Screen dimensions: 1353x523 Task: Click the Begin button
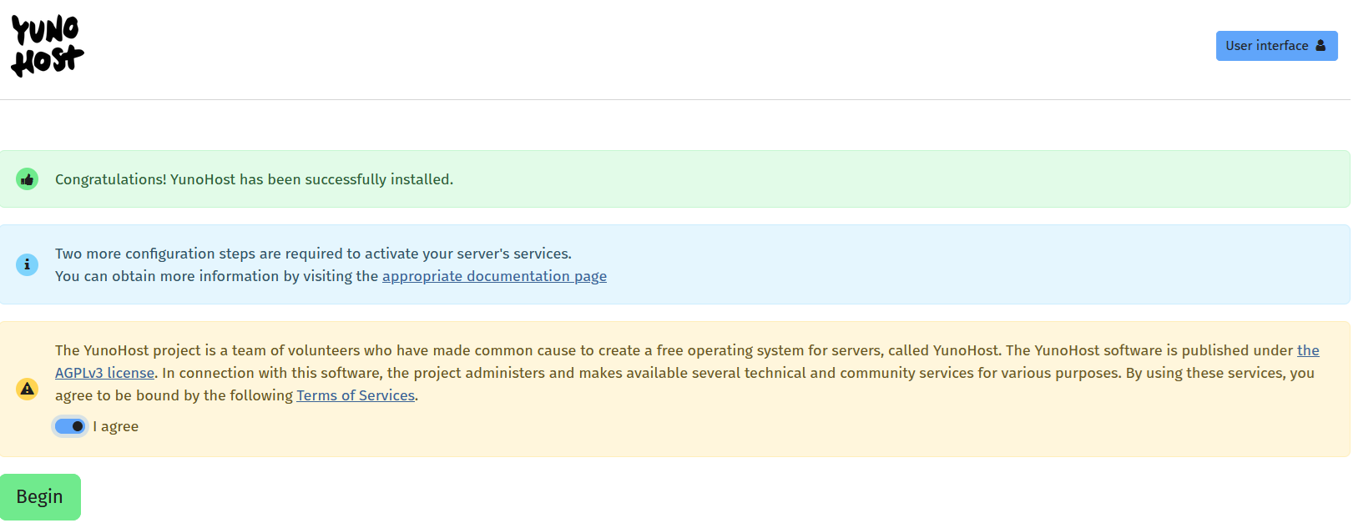[x=40, y=497]
